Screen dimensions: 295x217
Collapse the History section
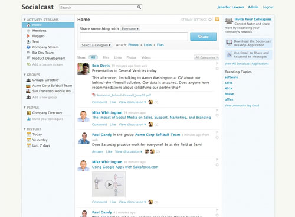coord(25,129)
